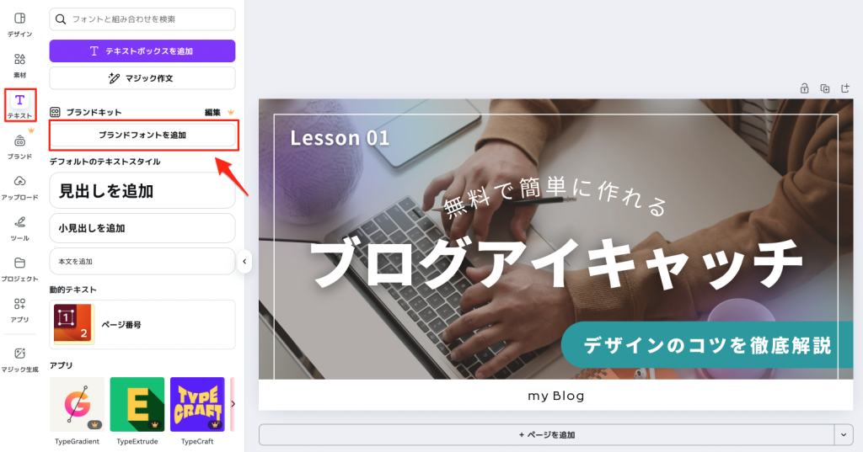Screen dimensions: 863x452
Task: Add a new page with the plus-page icon
Action: (x=845, y=88)
